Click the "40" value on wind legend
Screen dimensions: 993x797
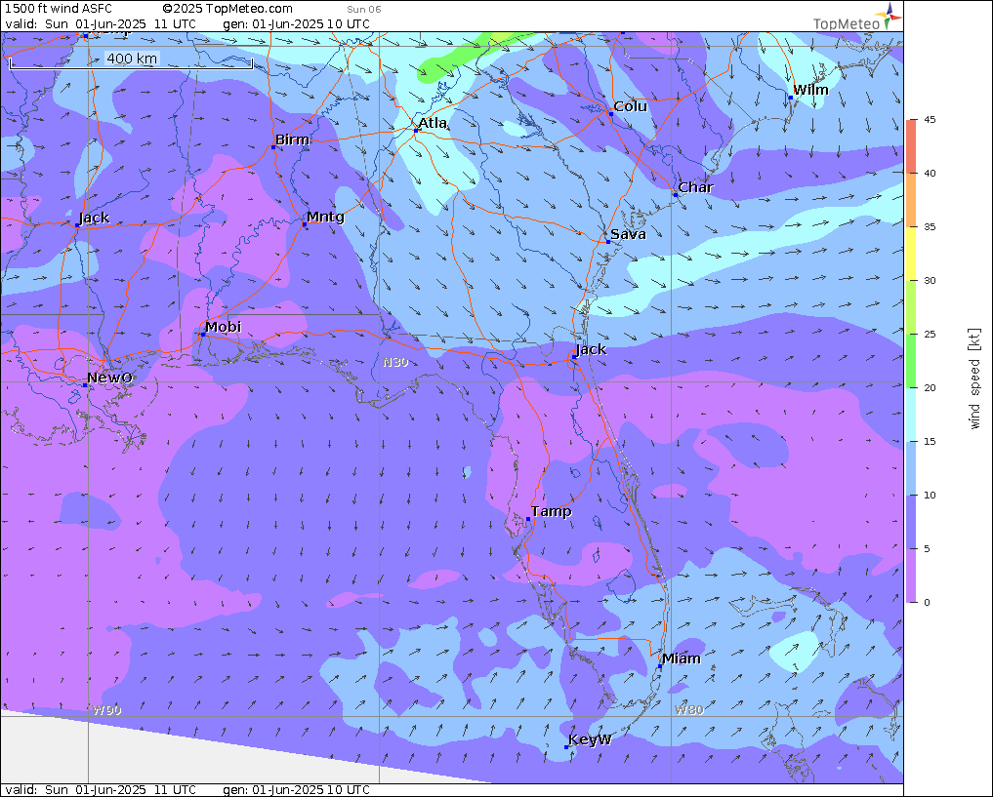coord(930,174)
